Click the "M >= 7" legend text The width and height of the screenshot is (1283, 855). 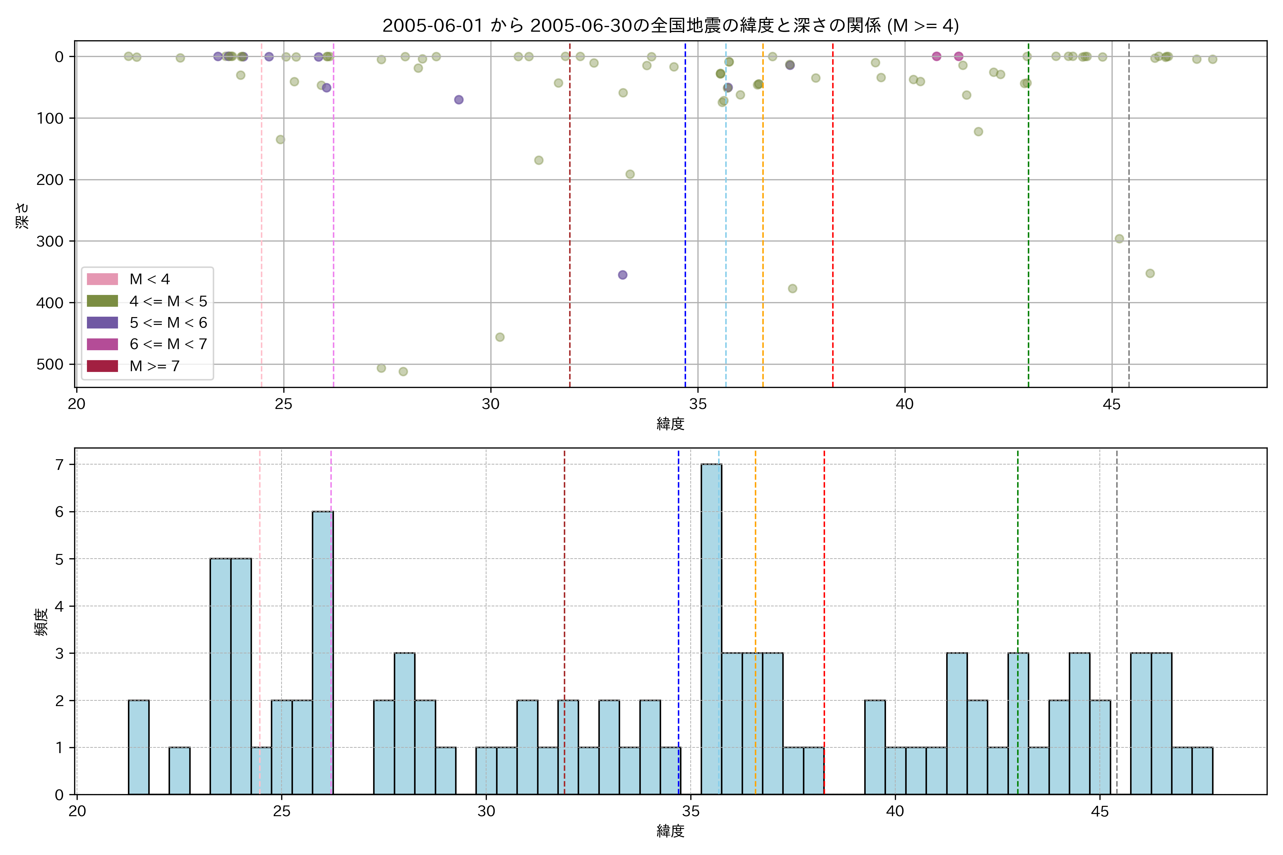[154, 366]
